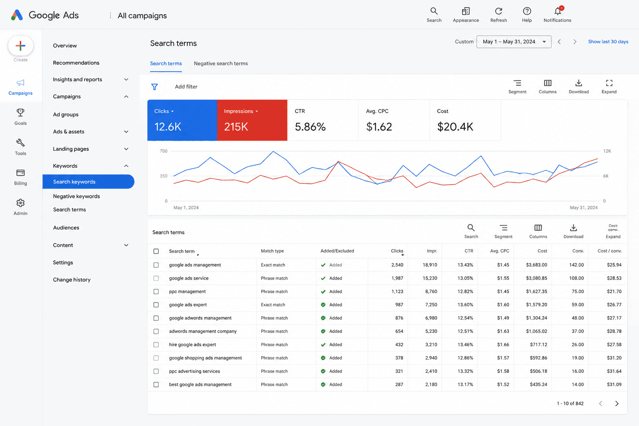Click Add filter
The height and width of the screenshot is (426, 639).
pos(186,87)
